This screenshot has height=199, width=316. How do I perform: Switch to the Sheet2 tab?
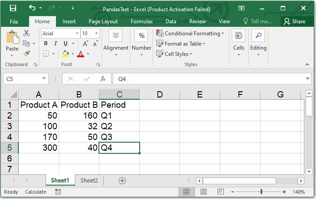[x=89, y=181]
